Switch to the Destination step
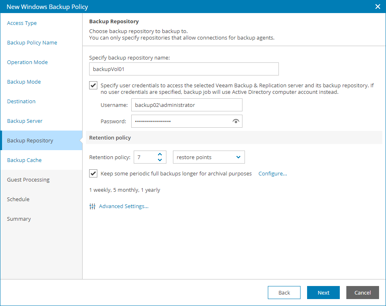 click(x=22, y=101)
